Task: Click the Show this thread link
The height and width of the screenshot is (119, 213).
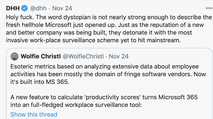Action: click(34, 114)
